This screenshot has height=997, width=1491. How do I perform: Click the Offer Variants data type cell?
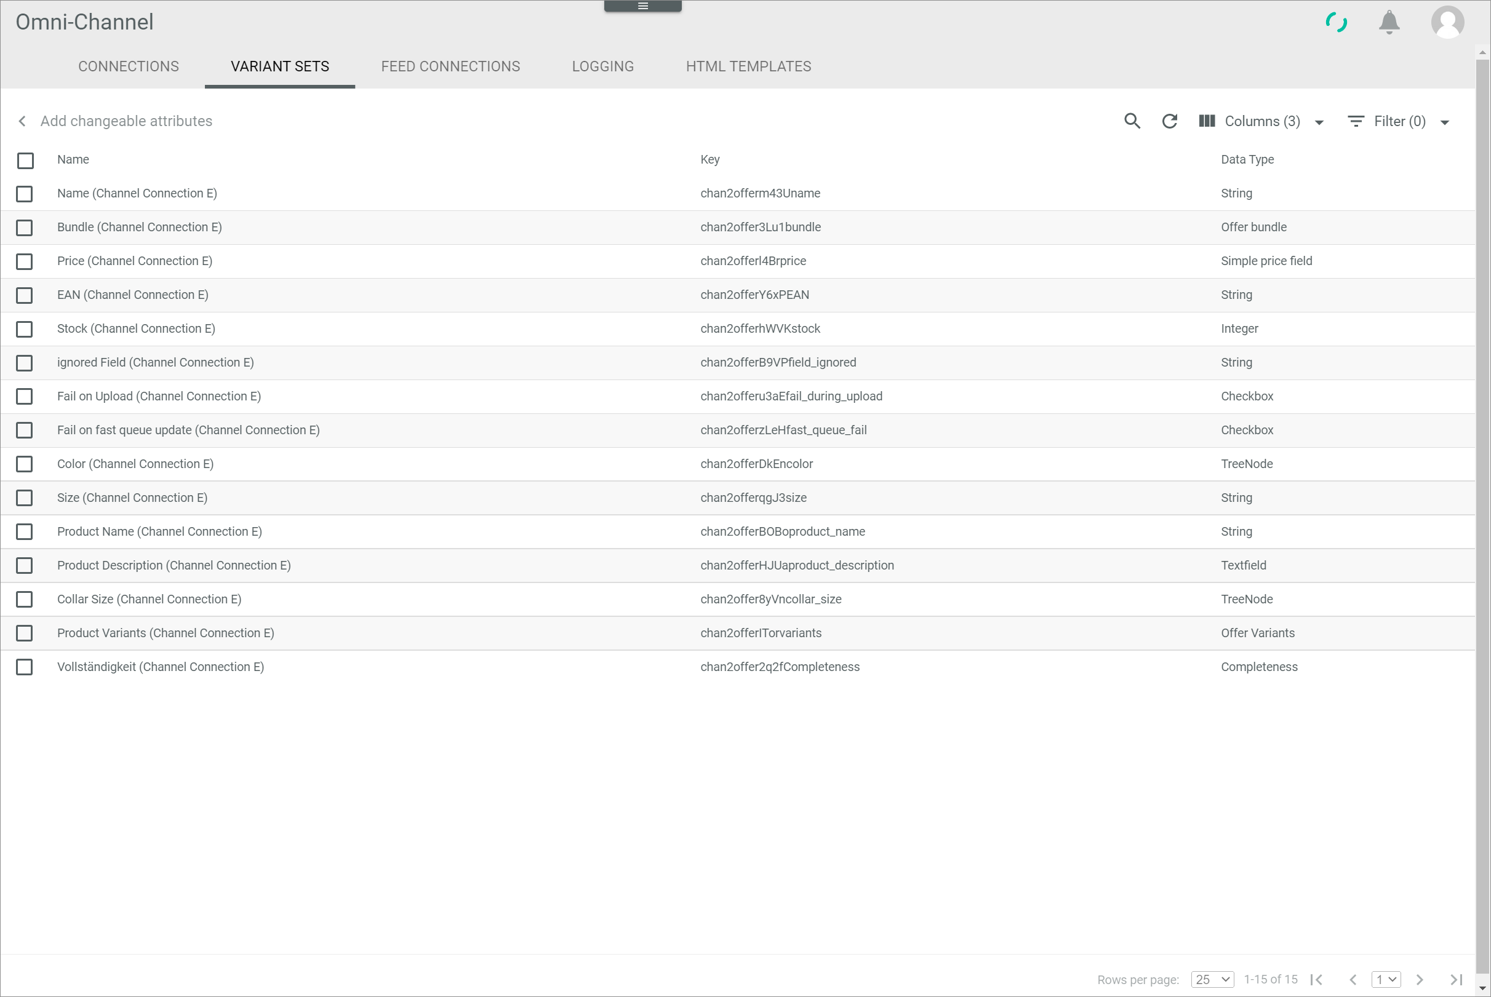[1257, 634]
